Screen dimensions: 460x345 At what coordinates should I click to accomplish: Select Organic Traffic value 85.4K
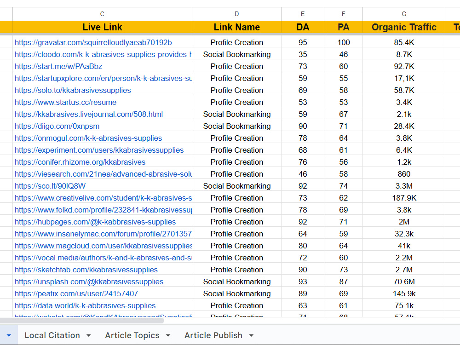[404, 42]
